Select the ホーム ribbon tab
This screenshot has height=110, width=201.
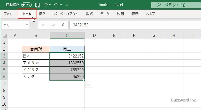tap(27, 14)
